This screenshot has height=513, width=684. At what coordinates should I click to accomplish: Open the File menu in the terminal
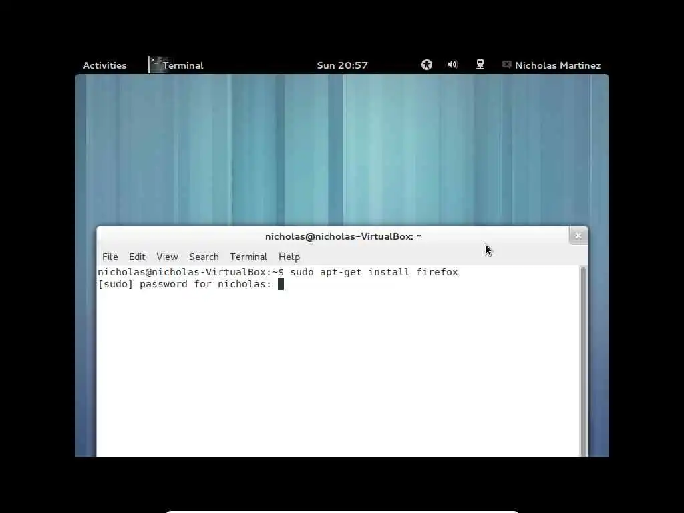110,256
